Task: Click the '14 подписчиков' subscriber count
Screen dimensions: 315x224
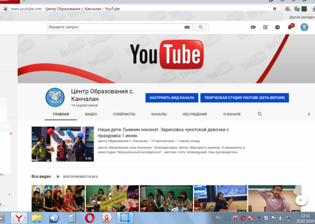Action: [x=85, y=105]
